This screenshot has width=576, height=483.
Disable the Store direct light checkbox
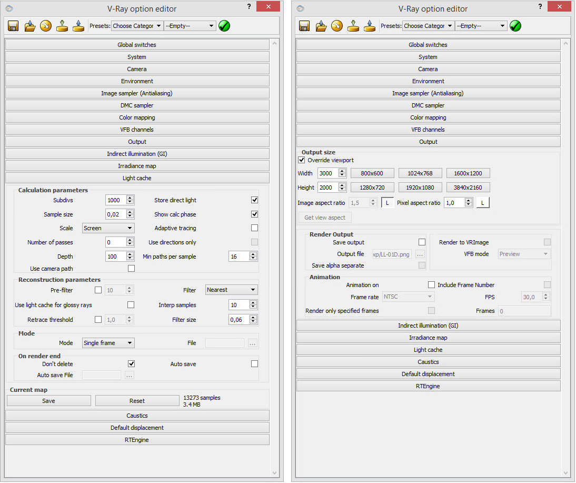[254, 200]
